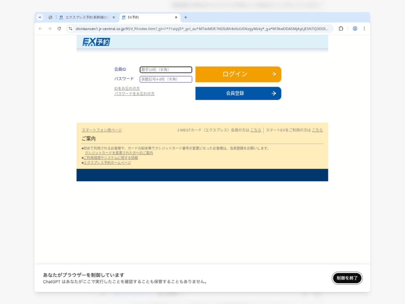Image resolution: width=405 pixels, height=304 pixels.
Task: Open site information icon in address bar
Action: [70, 29]
